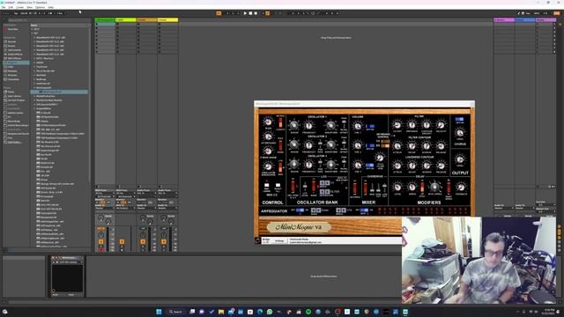Click Oscillator 3 Waveform knob
The height and width of the screenshot is (317, 564).
pyautogui.click(x=330, y=165)
